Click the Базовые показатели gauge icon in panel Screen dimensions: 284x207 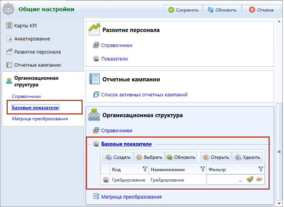[96, 144]
